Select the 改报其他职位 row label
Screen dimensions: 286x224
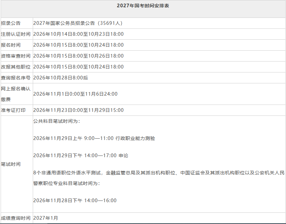point(16,67)
